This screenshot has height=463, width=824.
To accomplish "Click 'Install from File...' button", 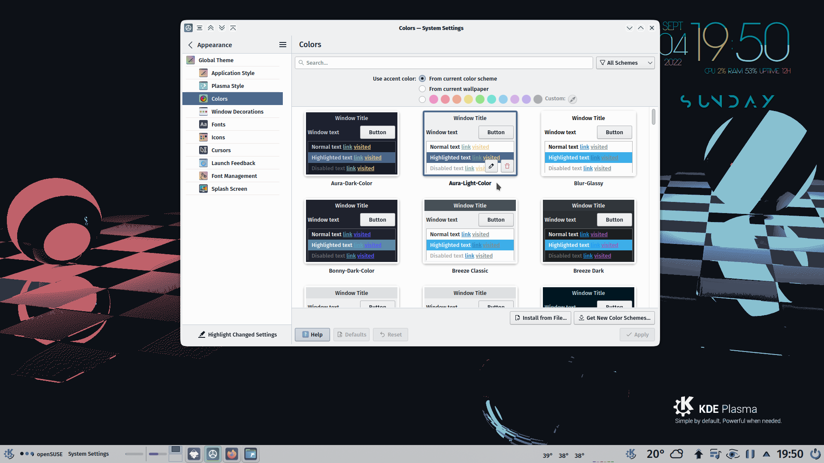I will (540, 318).
